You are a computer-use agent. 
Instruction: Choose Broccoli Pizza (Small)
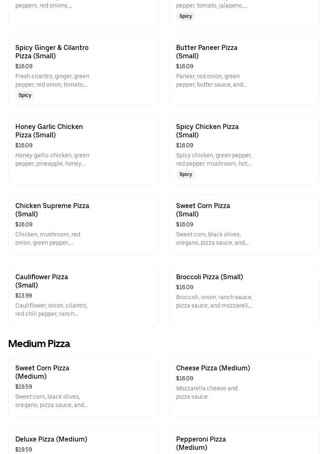point(209,277)
